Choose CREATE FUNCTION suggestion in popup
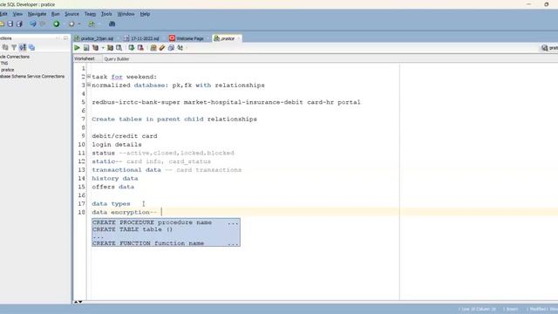The height and width of the screenshot is (314, 558). pyautogui.click(x=166, y=243)
